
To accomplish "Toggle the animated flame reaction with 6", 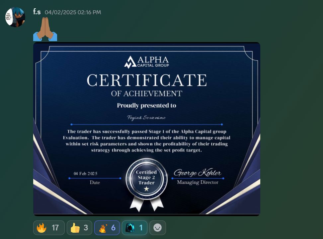I will tap(107, 228).
